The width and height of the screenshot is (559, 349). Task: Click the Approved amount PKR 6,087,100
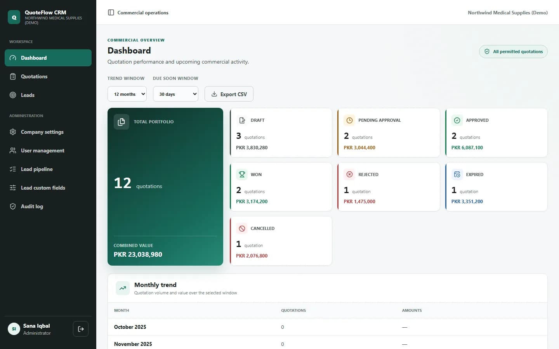[x=467, y=147]
